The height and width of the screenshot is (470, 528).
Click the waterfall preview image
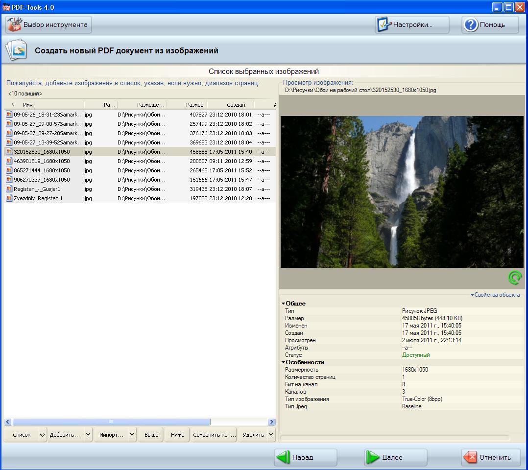tap(402, 191)
